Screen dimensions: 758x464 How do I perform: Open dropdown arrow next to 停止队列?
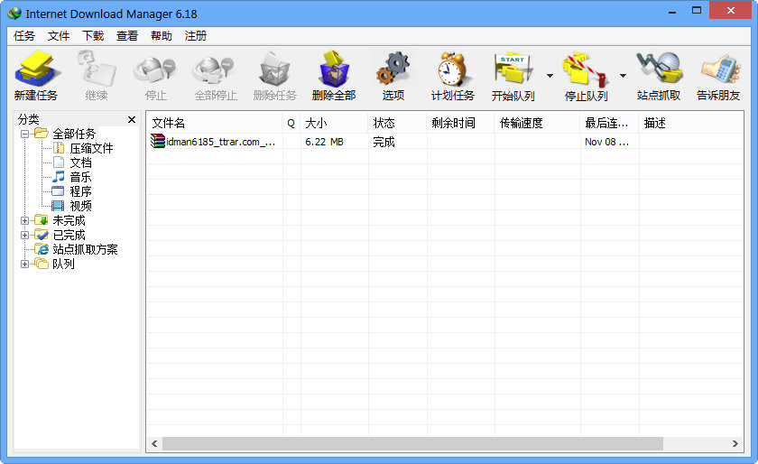[x=623, y=76]
